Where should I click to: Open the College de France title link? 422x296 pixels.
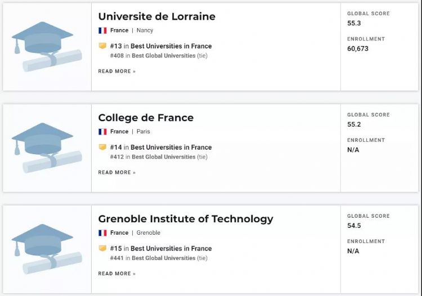click(146, 118)
